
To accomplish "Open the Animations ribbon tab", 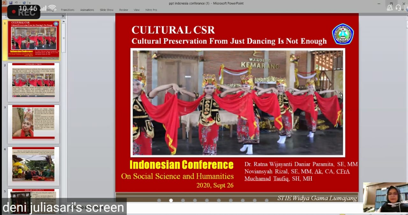I will pyautogui.click(x=87, y=10).
